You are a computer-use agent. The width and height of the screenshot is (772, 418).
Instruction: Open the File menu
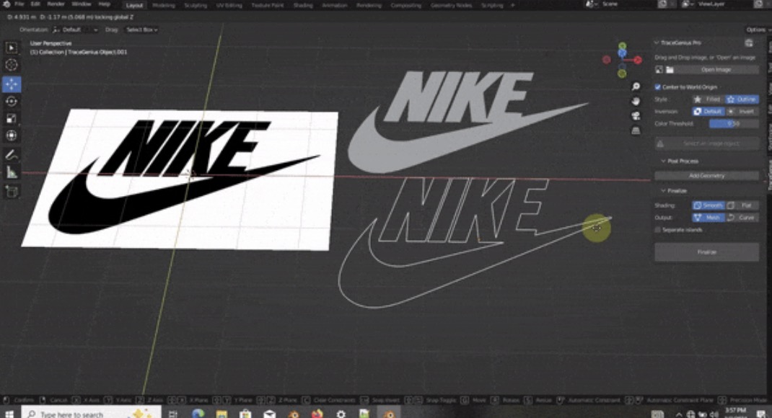point(19,4)
